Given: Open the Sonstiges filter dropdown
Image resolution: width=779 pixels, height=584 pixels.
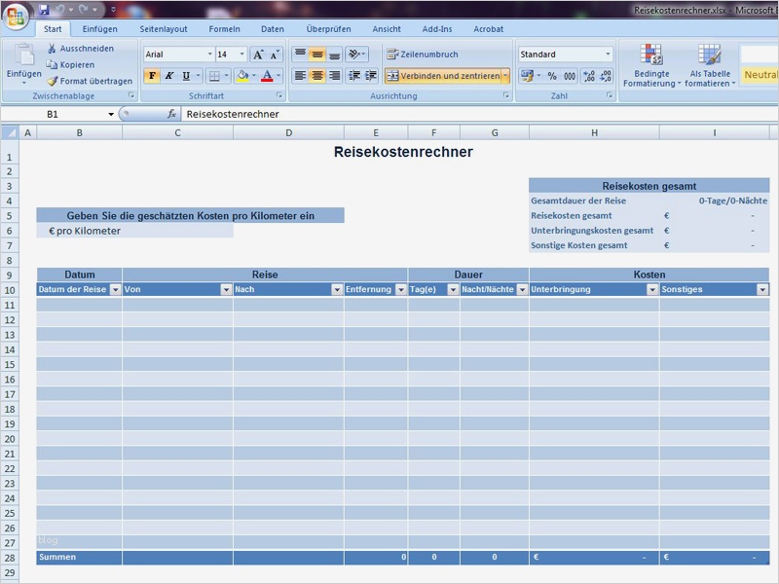Looking at the screenshot, I should click(762, 289).
